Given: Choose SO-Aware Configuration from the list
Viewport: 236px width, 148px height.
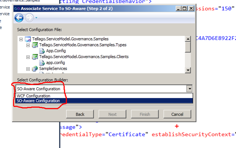Looking at the screenshot, I should point(104,101).
